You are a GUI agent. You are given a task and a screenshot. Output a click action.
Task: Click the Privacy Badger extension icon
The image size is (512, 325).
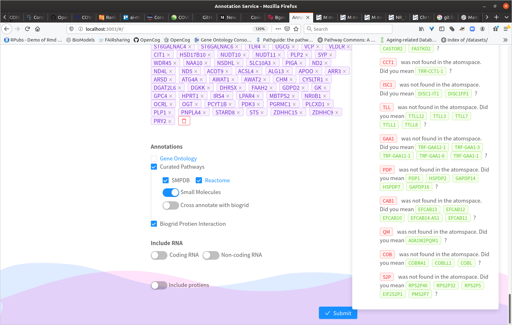462,29
